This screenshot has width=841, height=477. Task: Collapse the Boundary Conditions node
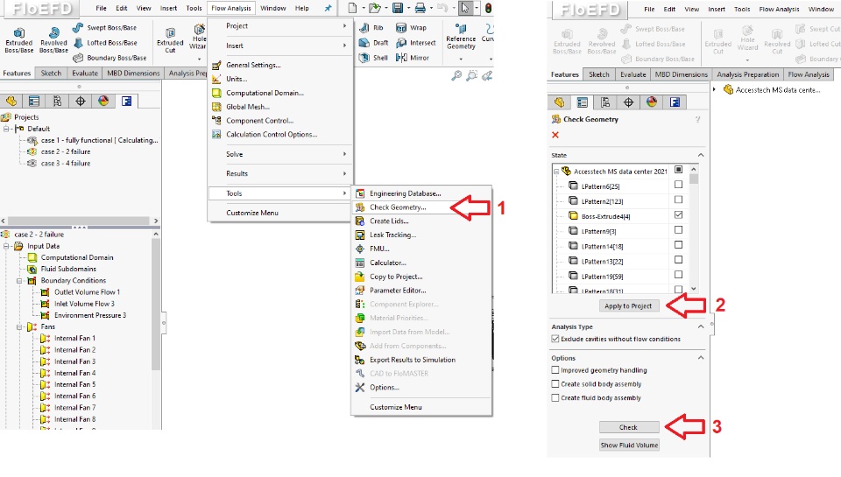19,281
